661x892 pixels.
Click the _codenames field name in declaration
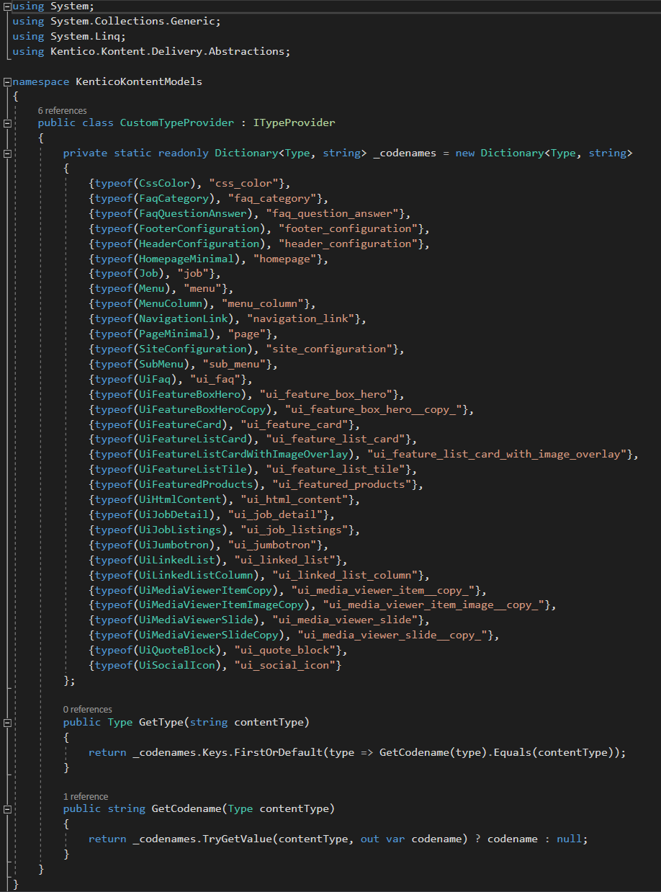pos(405,153)
